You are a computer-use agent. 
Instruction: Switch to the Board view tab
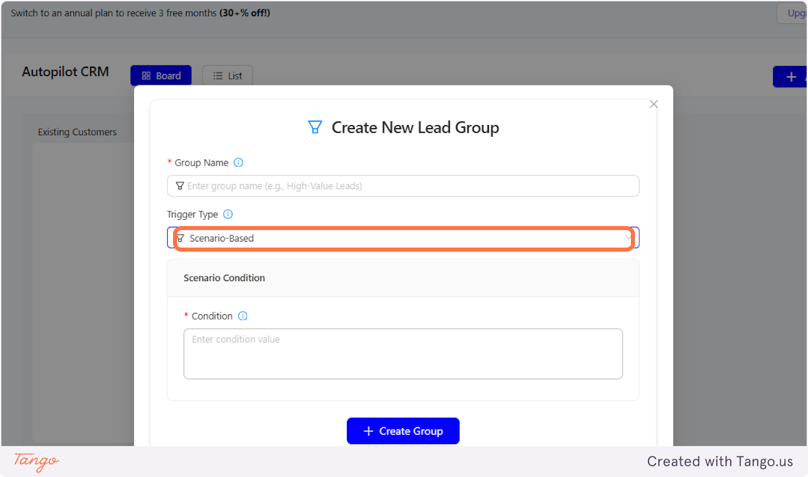point(161,76)
